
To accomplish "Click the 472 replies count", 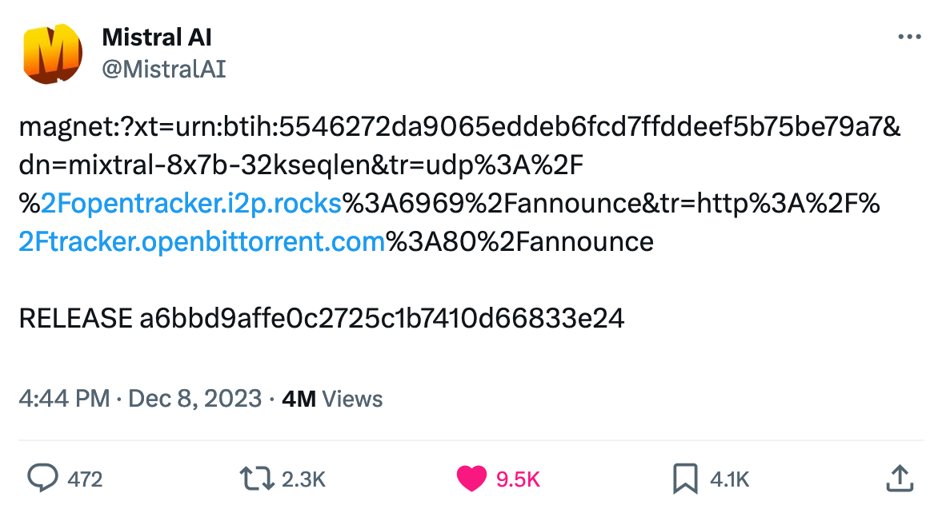I will point(85,479).
